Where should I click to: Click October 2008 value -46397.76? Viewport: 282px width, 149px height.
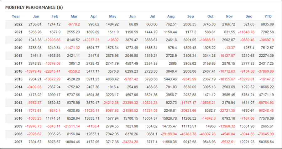207,134
